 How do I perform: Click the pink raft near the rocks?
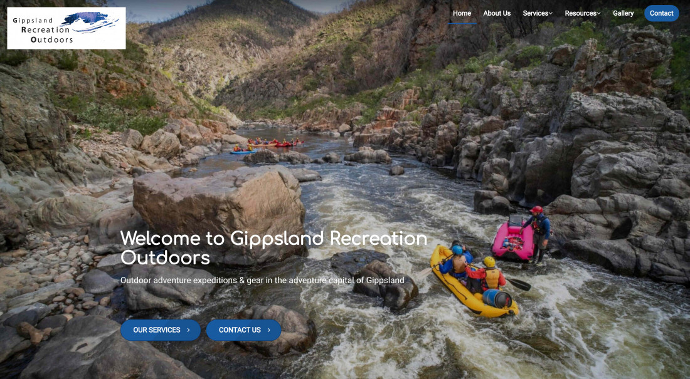(513, 240)
